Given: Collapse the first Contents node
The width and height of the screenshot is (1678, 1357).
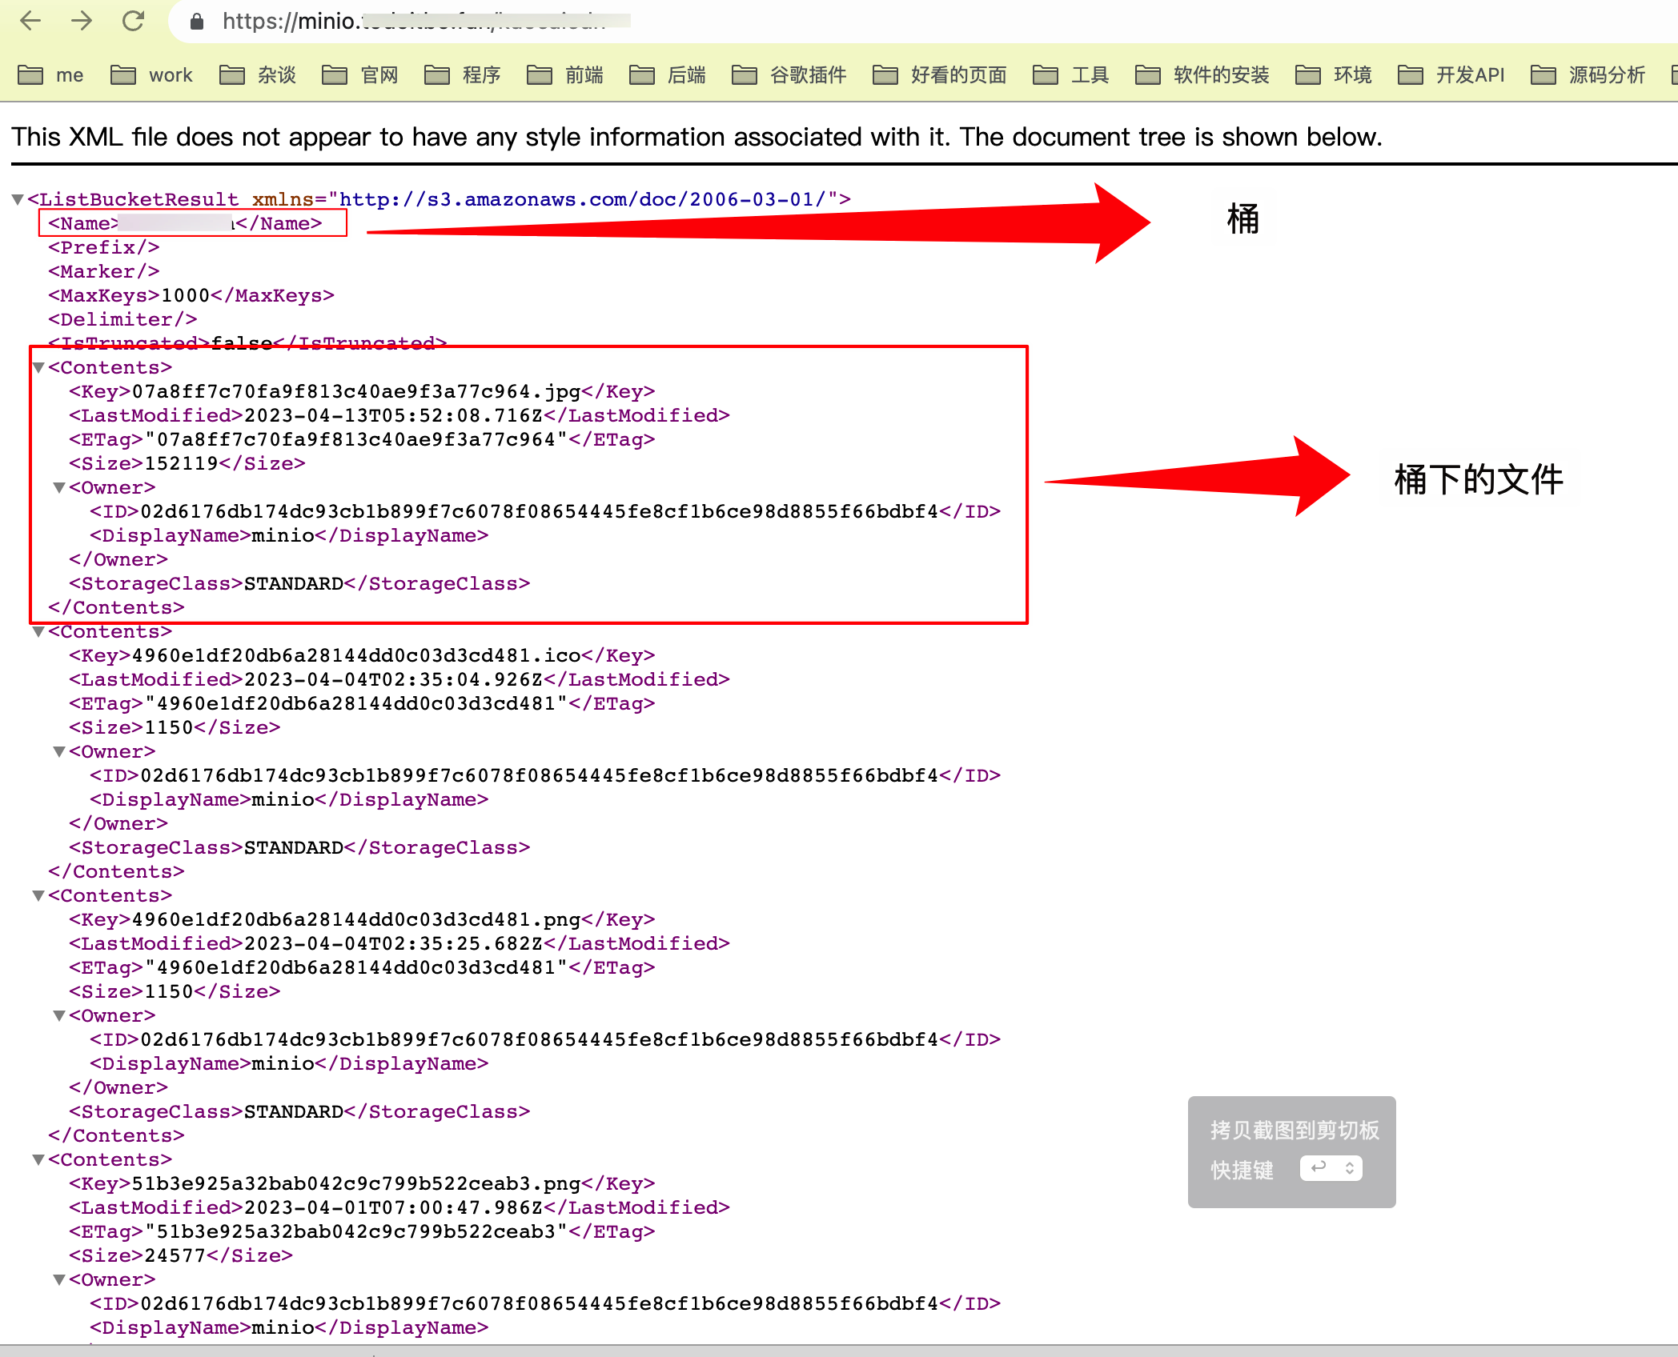Looking at the screenshot, I should coord(38,368).
